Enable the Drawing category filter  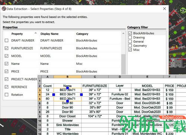coord(130,37)
